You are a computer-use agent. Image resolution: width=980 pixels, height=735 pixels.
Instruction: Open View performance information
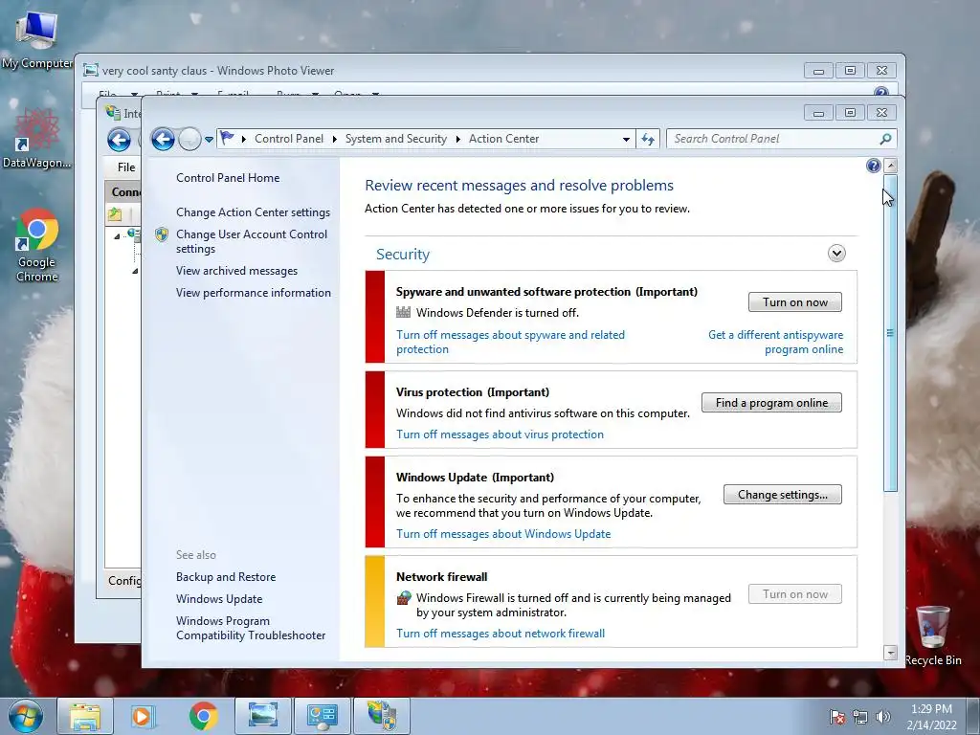[x=253, y=293]
